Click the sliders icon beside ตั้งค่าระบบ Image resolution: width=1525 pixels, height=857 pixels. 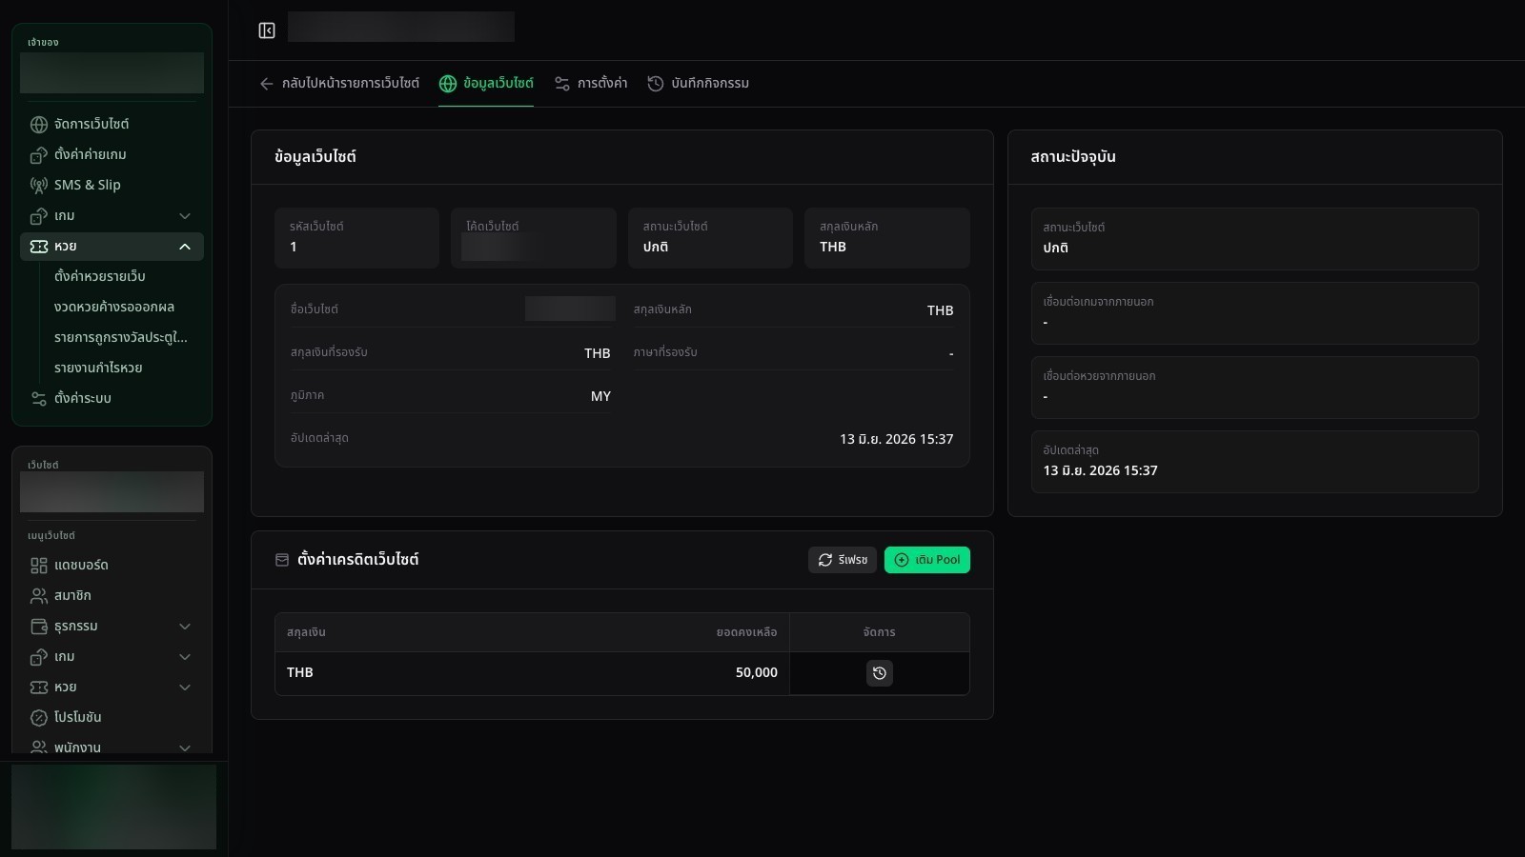click(39, 399)
